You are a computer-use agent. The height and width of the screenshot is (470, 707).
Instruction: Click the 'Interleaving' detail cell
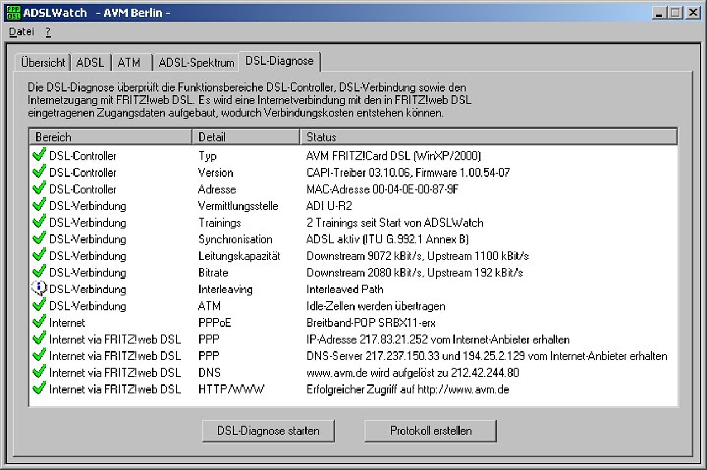pos(225,289)
